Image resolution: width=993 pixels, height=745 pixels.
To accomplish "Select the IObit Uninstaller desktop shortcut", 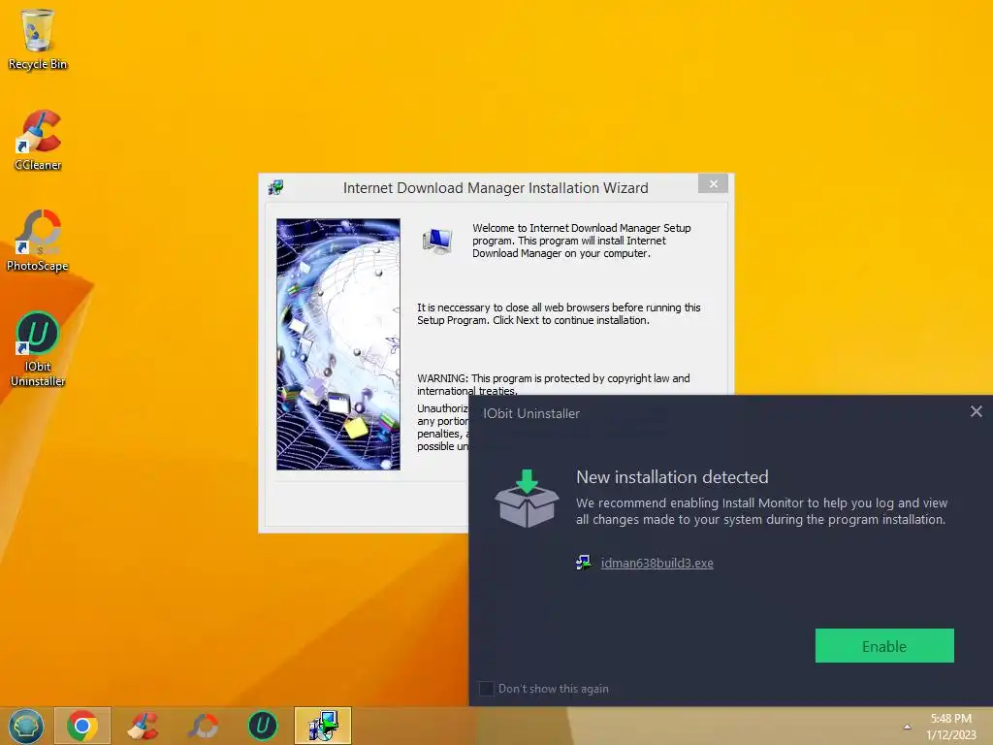I will (38, 348).
